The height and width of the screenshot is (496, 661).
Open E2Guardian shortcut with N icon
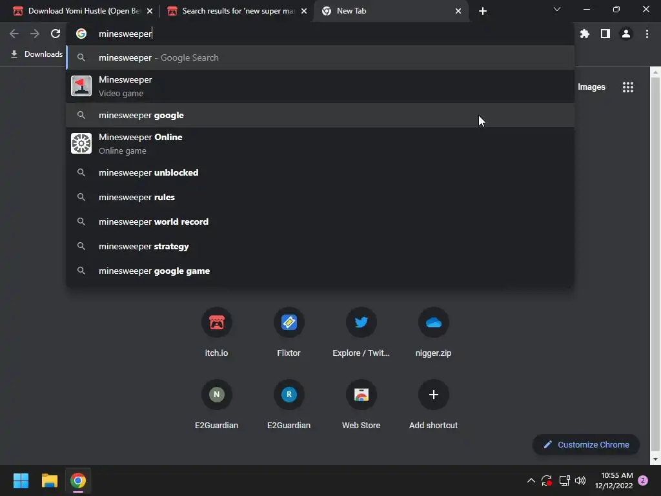point(217,405)
